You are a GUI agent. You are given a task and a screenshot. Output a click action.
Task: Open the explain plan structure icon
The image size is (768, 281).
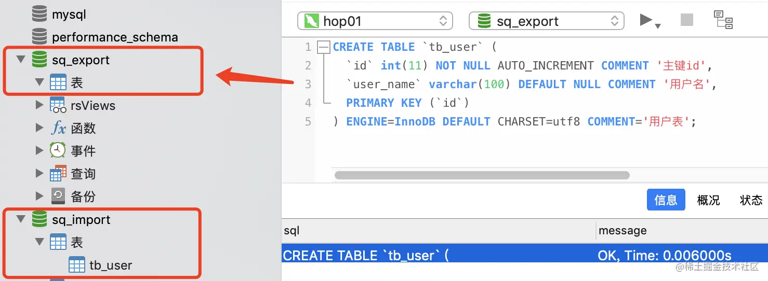pos(723,20)
